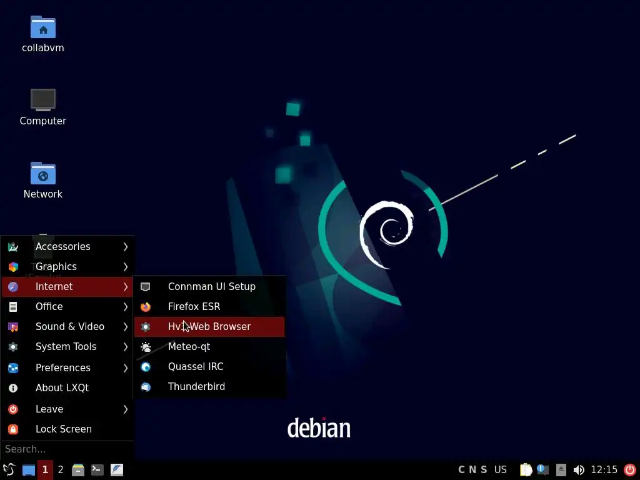Expand the Preferences submenu chevron
Screen dimensions: 640x480
pos(126,367)
